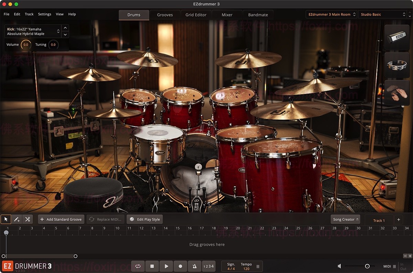Enable the metronome in the transport bar
The width and height of the screenshot is (413, 273).
click(194, 266)
